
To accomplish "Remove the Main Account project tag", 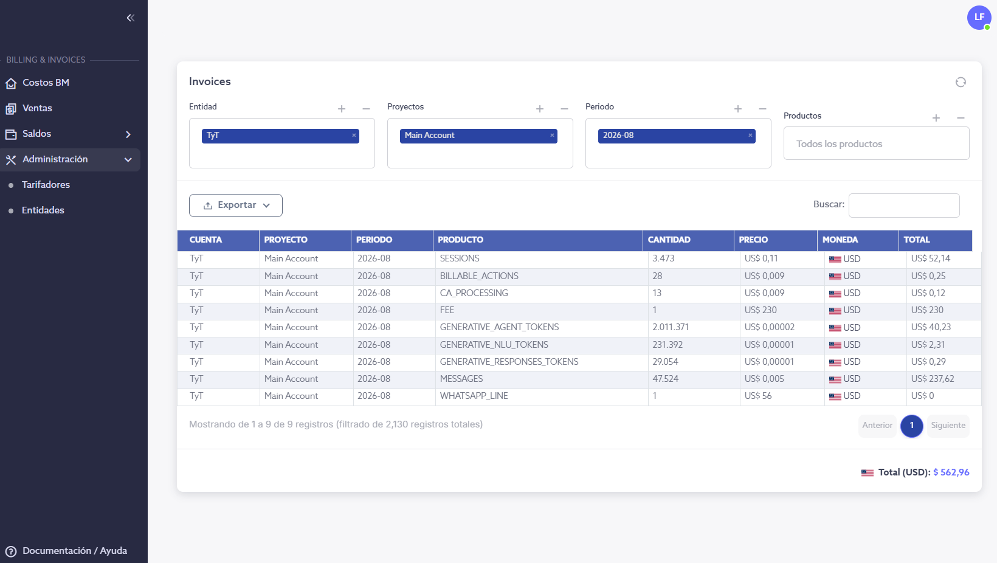I will click(x=552, y=136).
